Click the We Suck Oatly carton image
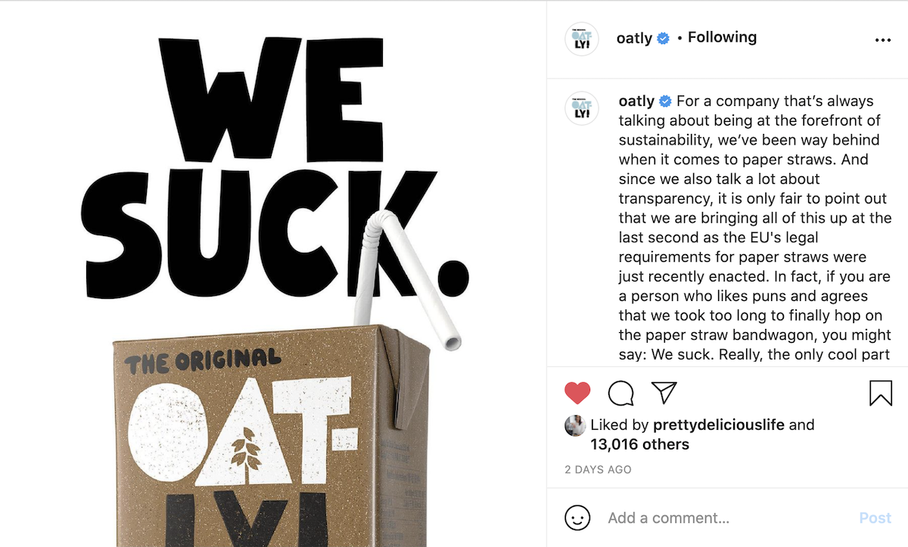Image resolution: width=908 pixels, height=547 pixels. [273, 274]
